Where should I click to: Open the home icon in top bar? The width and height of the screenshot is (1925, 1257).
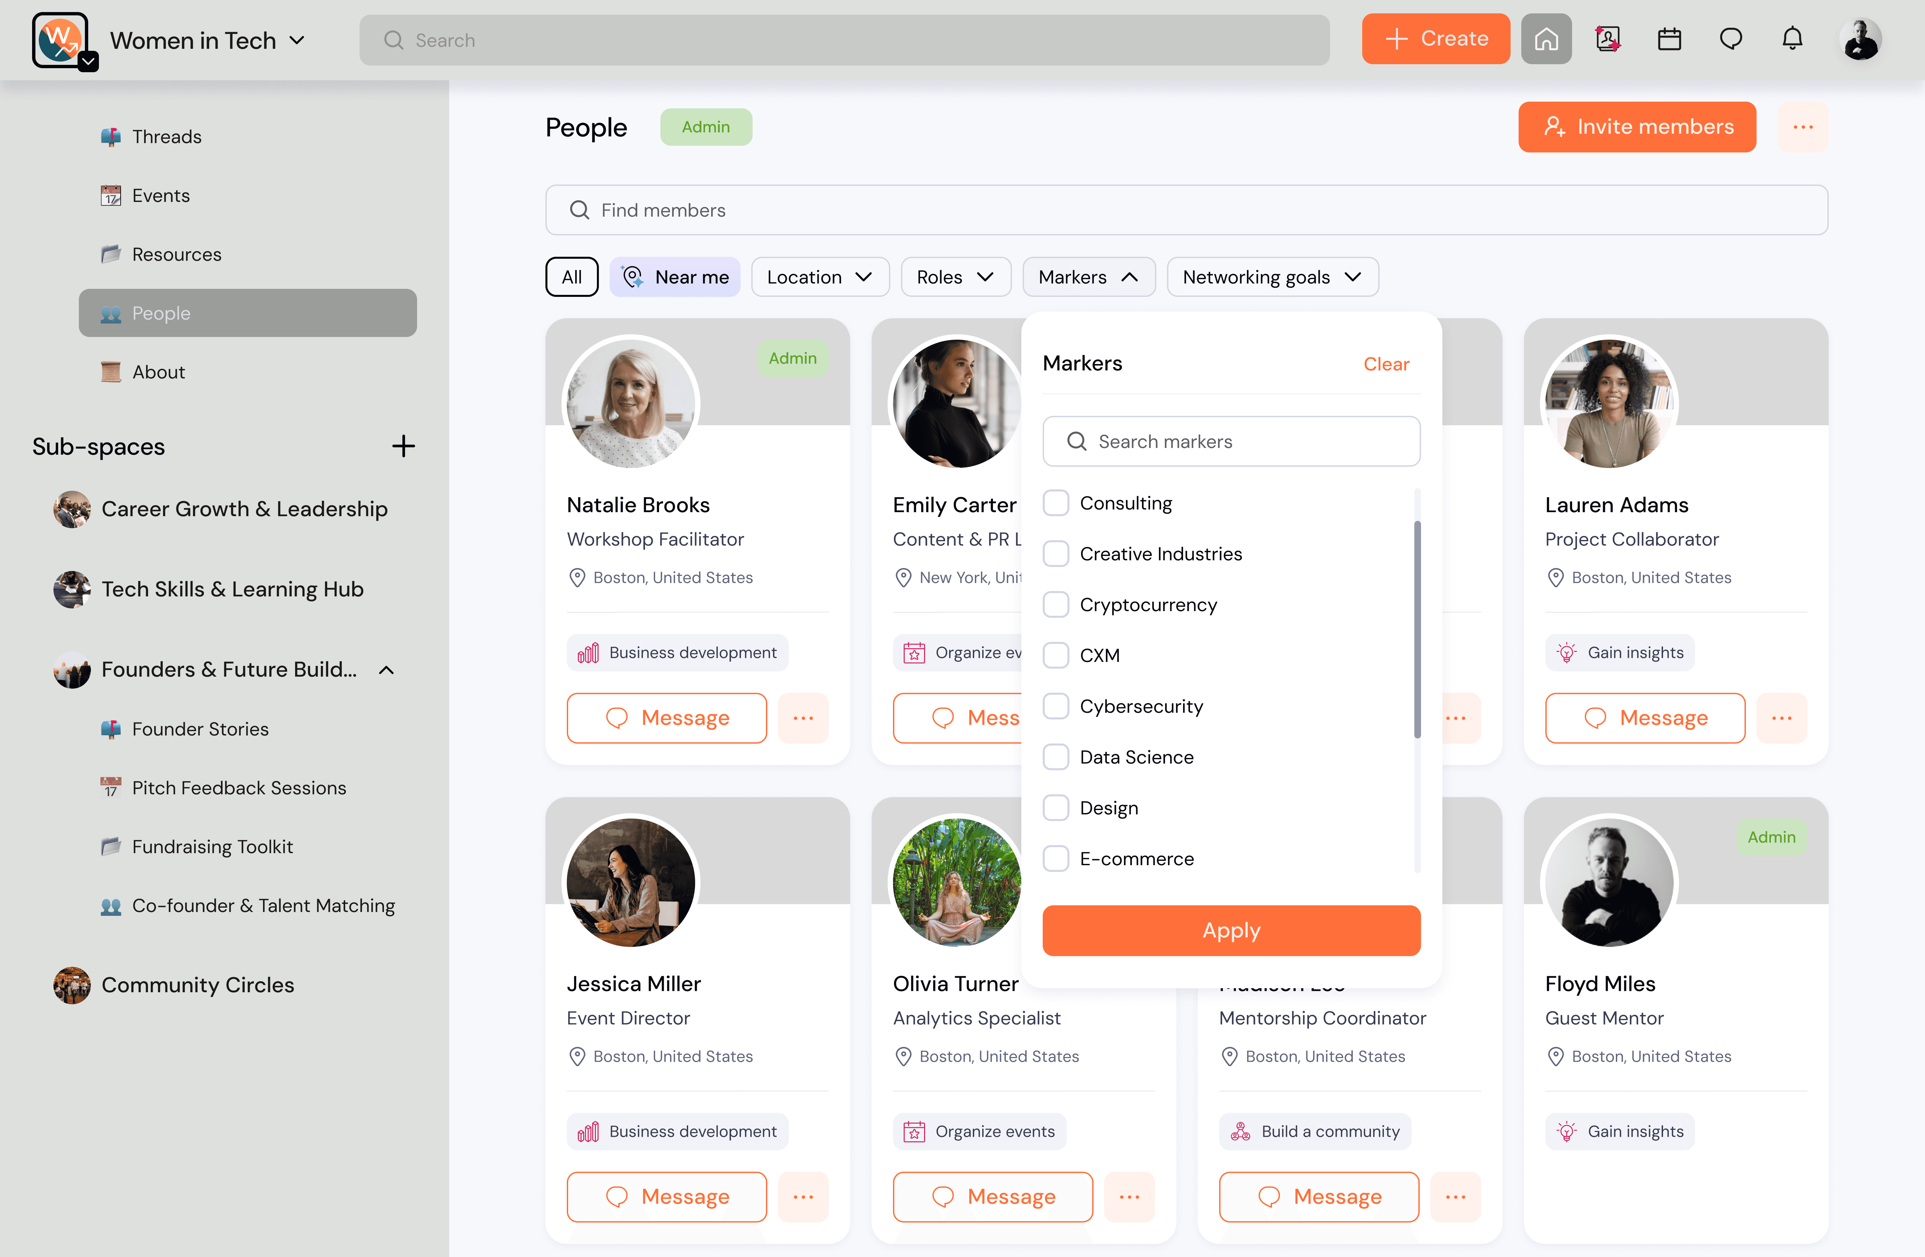click(x=1546, y=39)
